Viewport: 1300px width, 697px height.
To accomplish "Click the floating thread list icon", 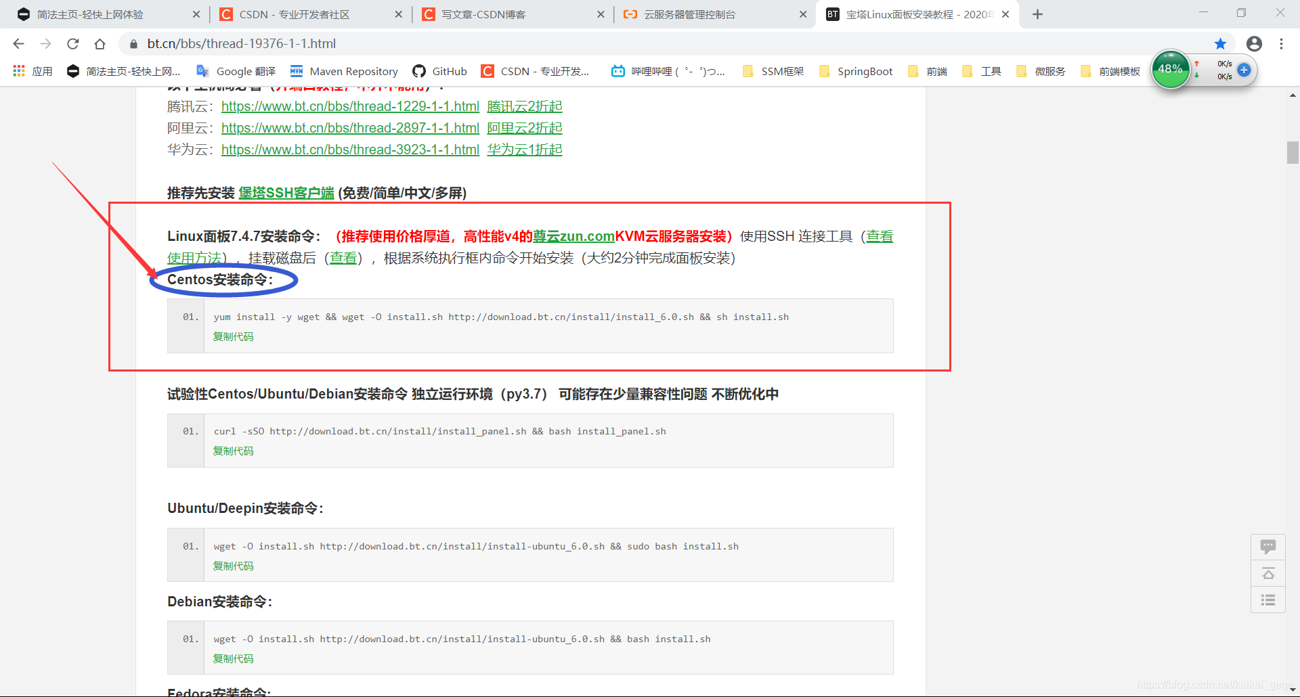I will (1268, 600).
